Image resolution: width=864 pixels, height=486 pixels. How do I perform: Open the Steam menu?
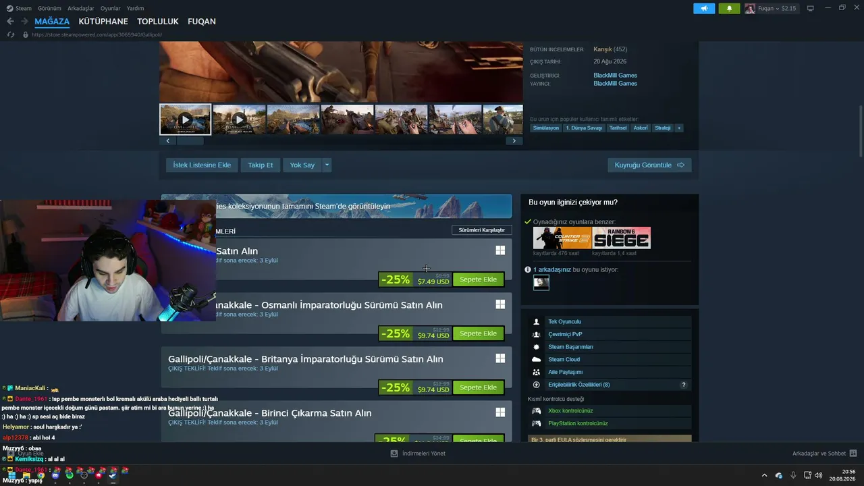(24, 8)
